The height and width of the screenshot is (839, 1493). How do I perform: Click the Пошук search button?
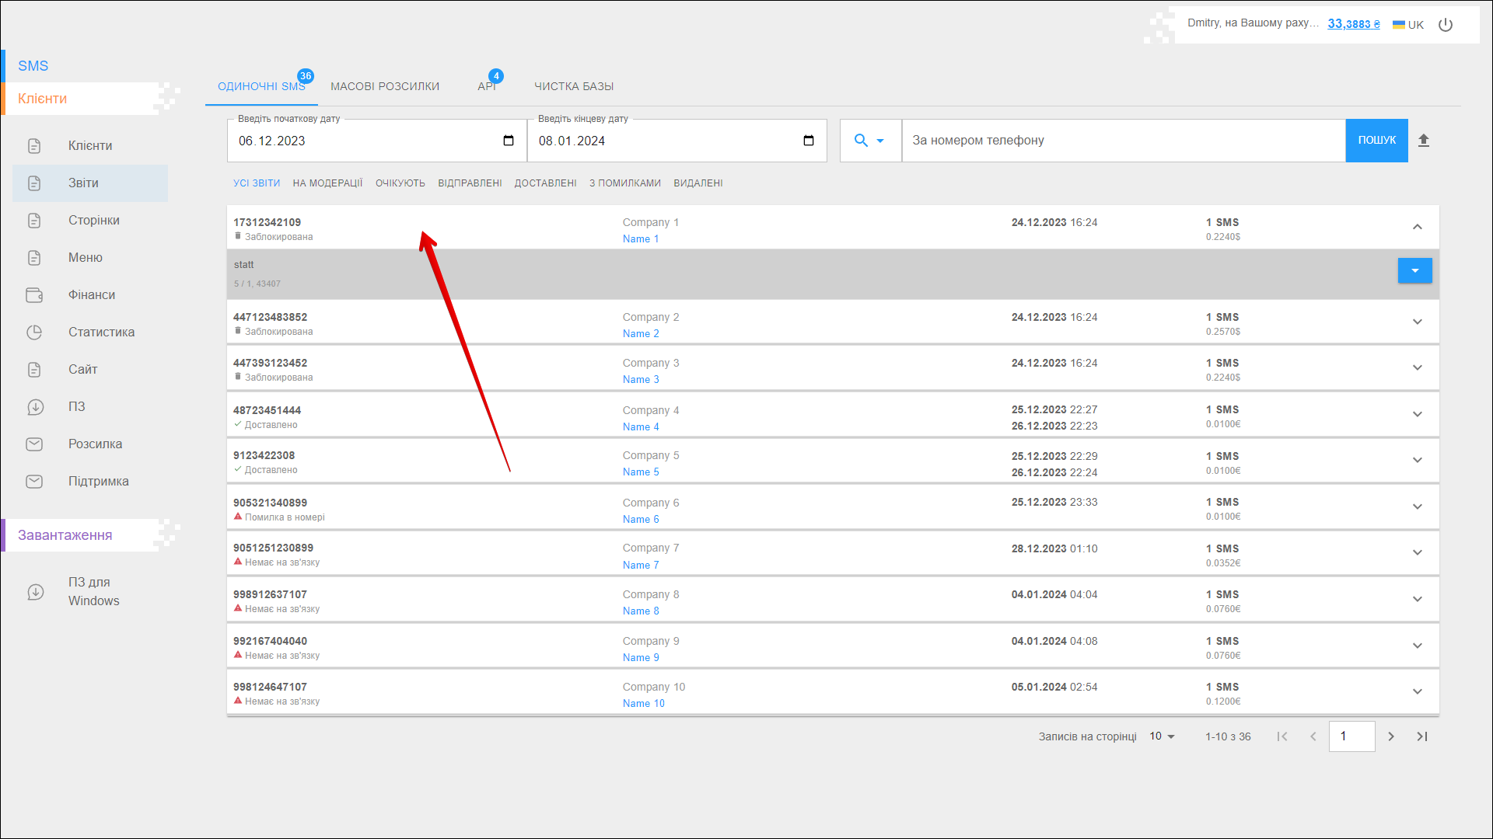click(1376, 141)
